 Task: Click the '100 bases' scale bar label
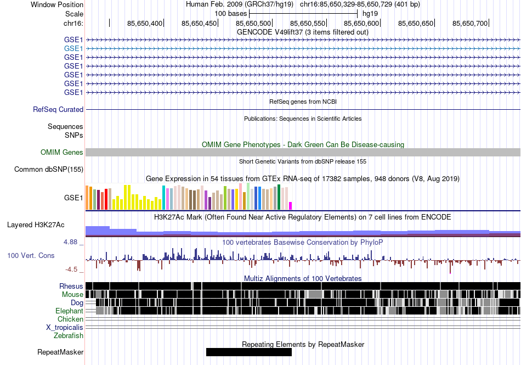[x=230, y=14]
